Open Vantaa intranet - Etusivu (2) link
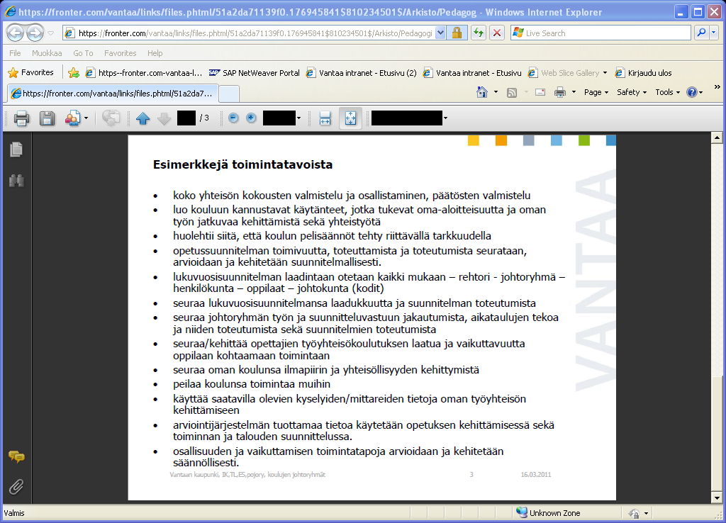This screenshot has height=523, width=726. coord(362,73)
